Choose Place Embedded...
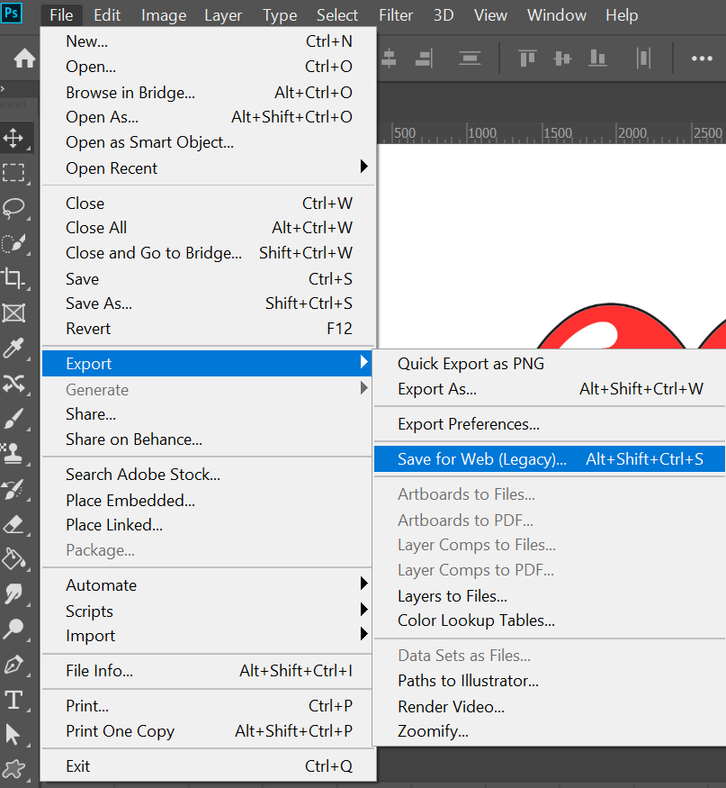 click(x=209, y=501)
